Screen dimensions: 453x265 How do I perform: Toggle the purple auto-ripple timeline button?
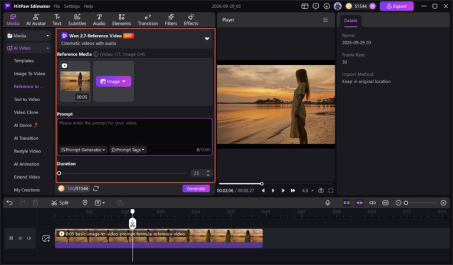(x=360, y=203)
